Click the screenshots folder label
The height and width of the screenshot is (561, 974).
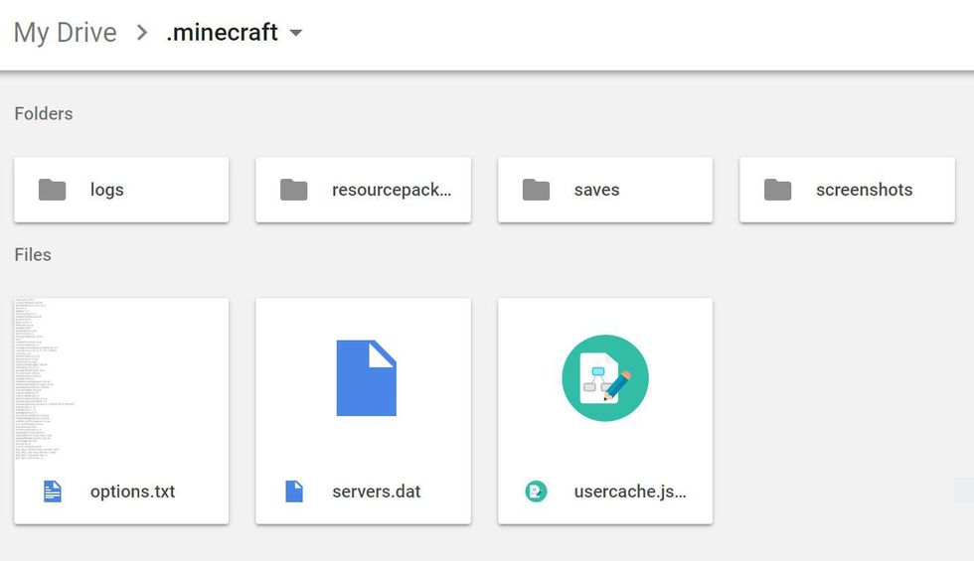tap(864, 190)
